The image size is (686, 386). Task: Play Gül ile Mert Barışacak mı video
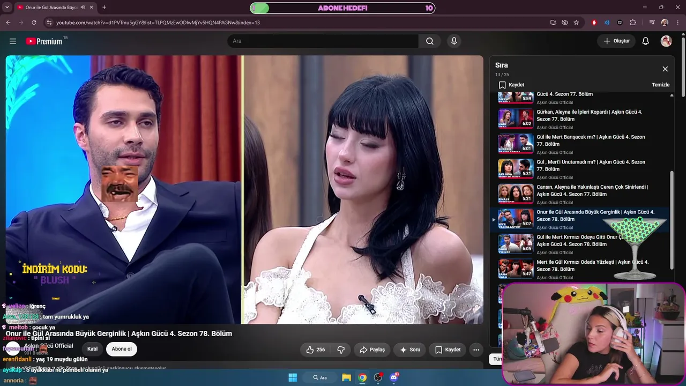tap(580, 144)
